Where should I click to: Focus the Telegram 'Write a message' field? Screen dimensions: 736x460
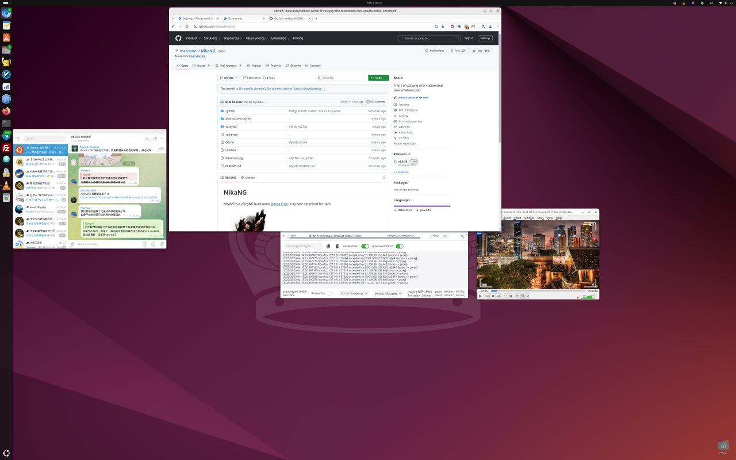pos(109,244)
